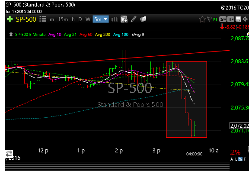
Task: Click the white 'EAvg 9' indicator label
Action: [x=137, y=35]
